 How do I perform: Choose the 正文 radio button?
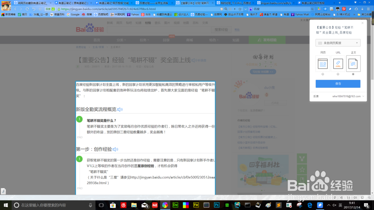[x=353, y=74]
